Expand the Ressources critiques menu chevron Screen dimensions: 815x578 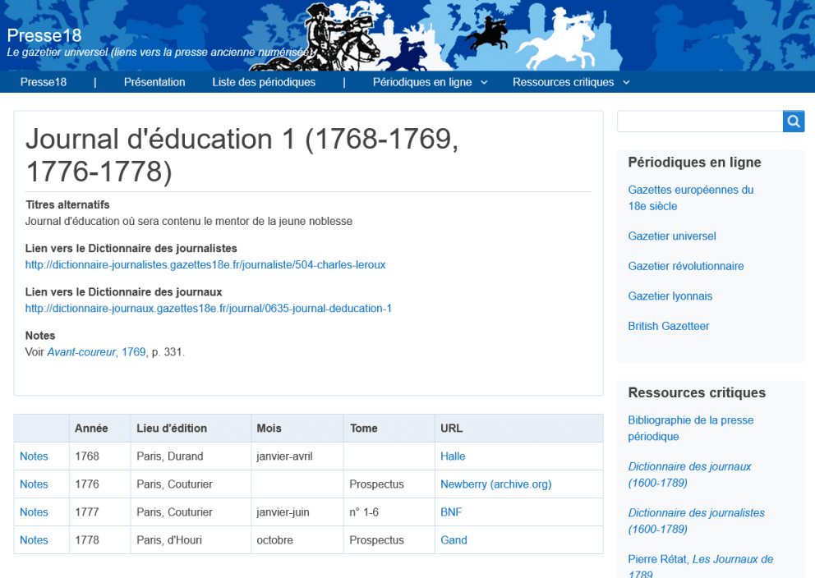[626, 83]
